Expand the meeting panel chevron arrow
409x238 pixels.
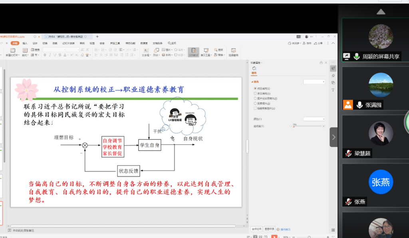(x=334, y=137)
